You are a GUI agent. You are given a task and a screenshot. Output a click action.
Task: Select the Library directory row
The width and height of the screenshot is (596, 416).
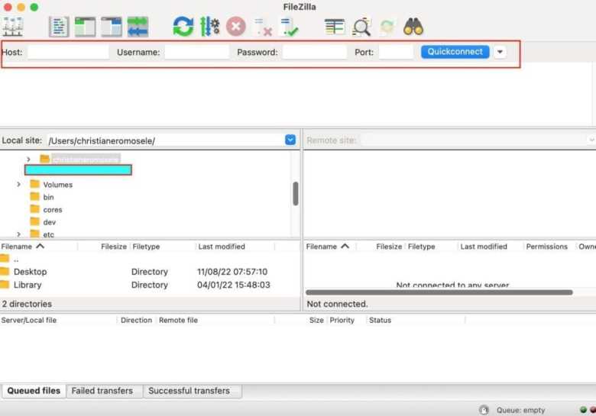click(x=150, y=285)
